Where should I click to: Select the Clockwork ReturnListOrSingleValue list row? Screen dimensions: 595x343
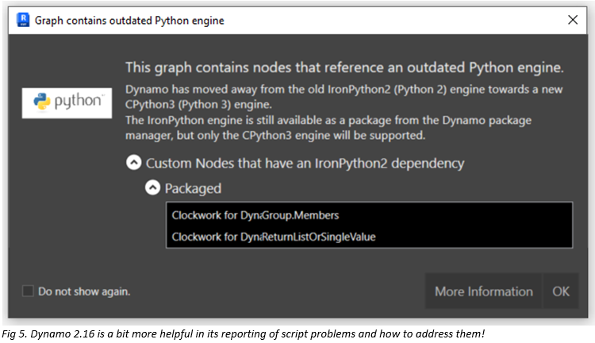click(x=369, y=237)
